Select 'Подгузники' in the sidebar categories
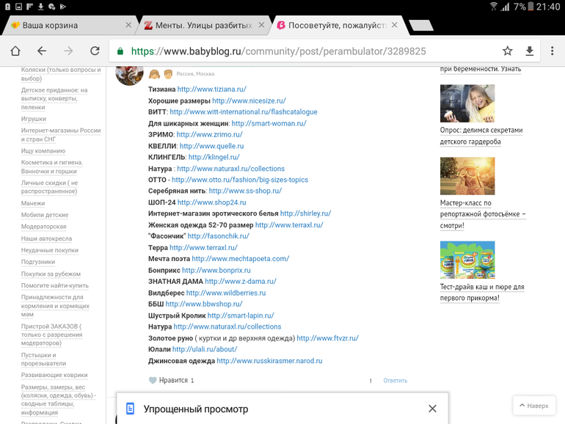Image resolution: width=565 pixels, height=424 pixels. click(x=38, y=262)
